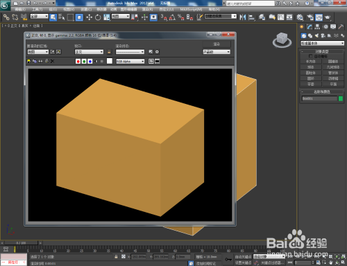Select the Lights category icon in Create panel

tap(316, 35)
